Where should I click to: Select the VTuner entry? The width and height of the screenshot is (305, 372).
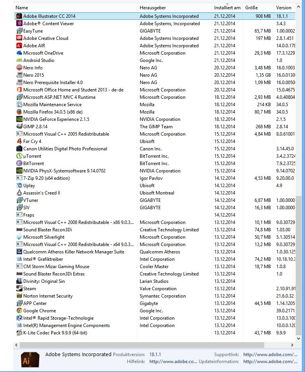click(x=155, y=200)
